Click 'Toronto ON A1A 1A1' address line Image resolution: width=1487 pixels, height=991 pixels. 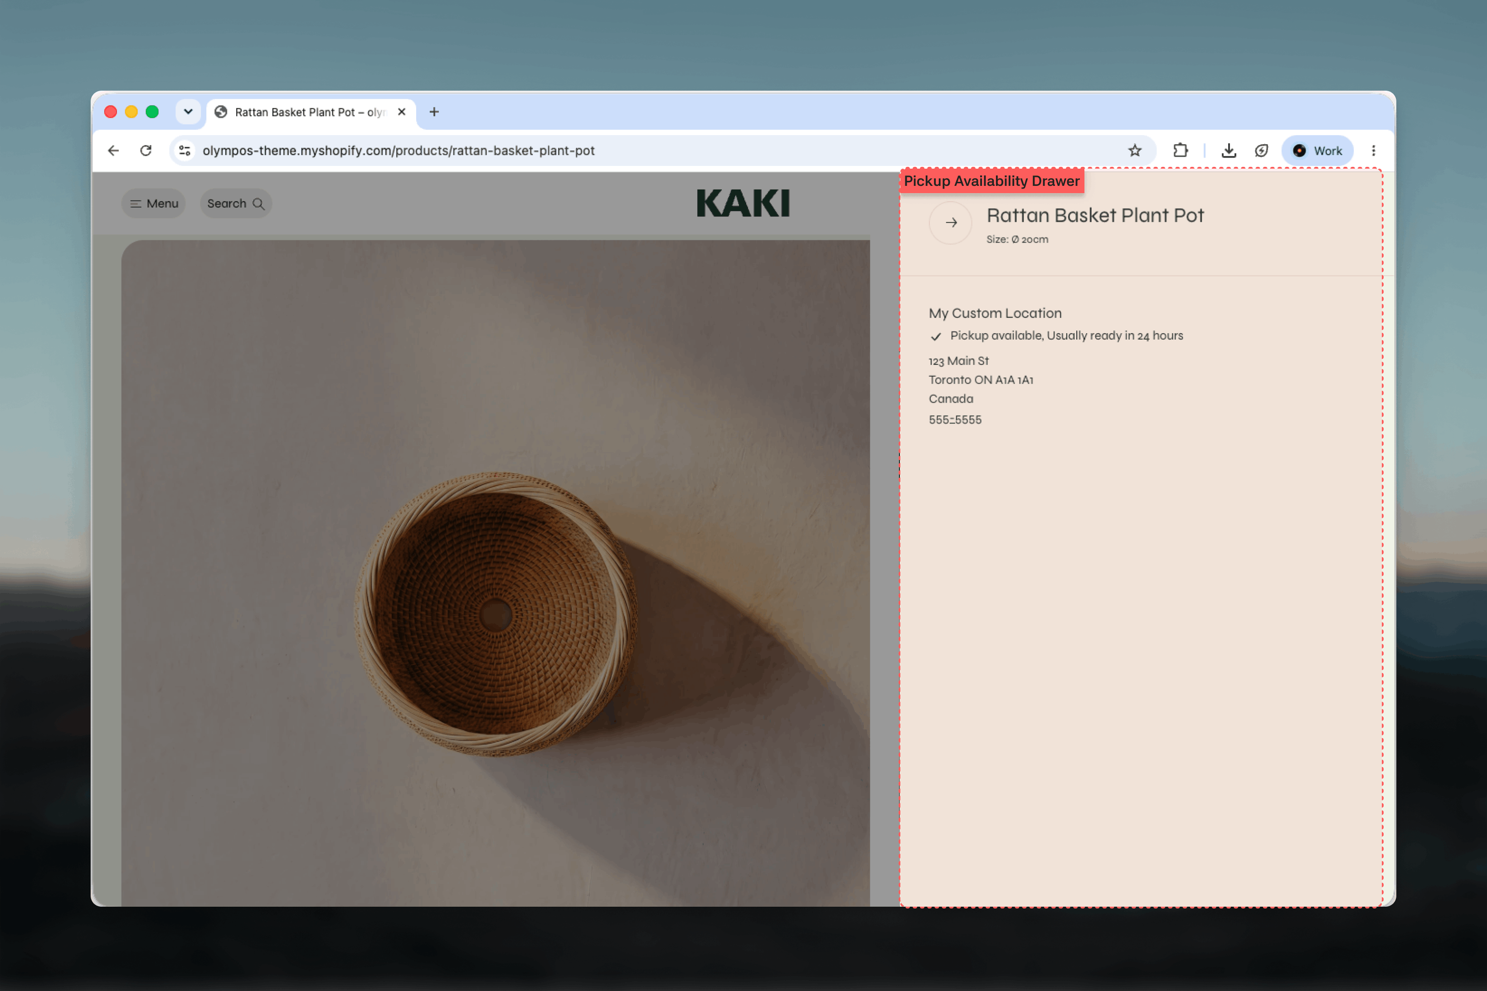click(x=981, y=380)
